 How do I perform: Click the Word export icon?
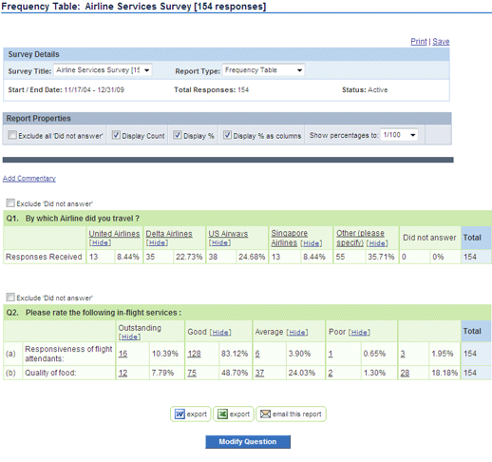180,414
